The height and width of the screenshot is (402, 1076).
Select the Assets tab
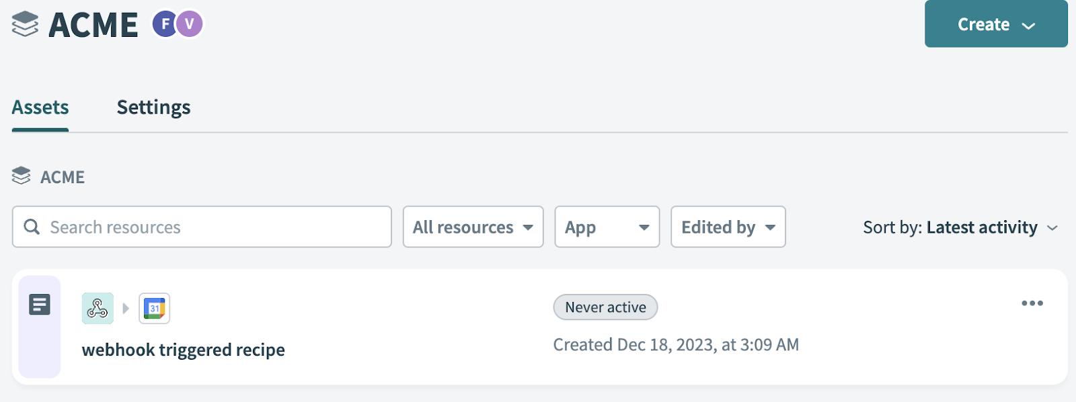pos(40,107)
